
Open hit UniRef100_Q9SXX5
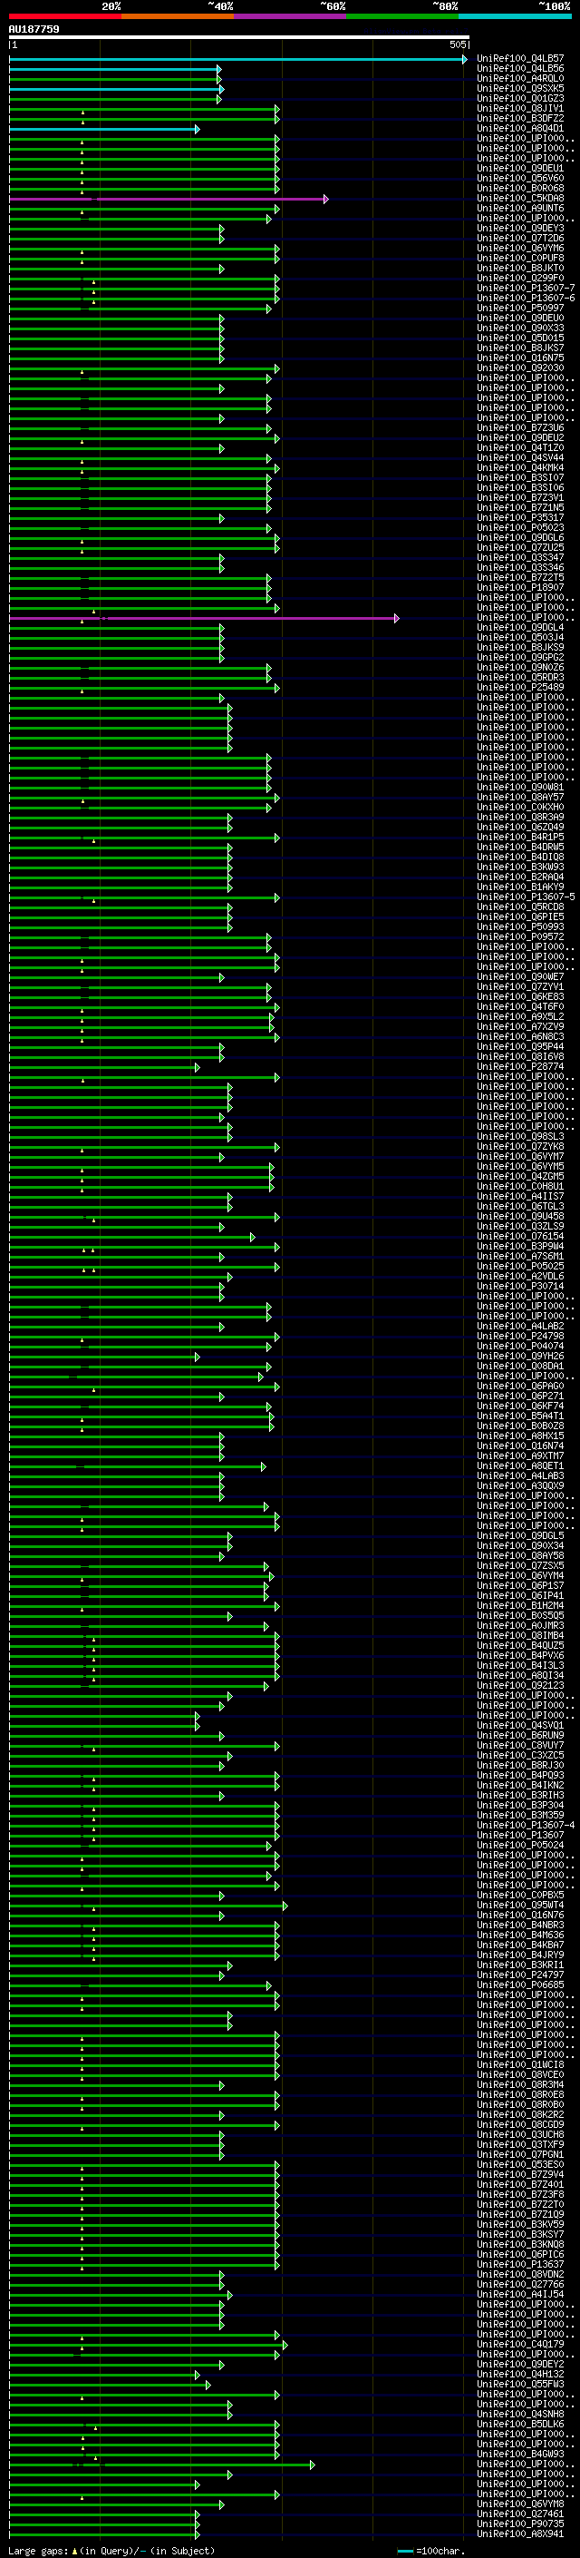pos(520,88)
